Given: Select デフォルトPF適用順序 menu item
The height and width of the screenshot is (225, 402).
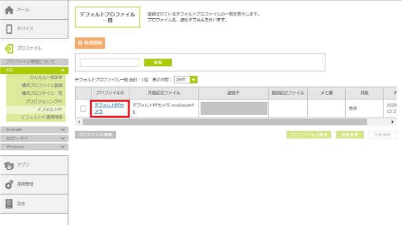Looking at the screenshot, I should click(42, 117).
